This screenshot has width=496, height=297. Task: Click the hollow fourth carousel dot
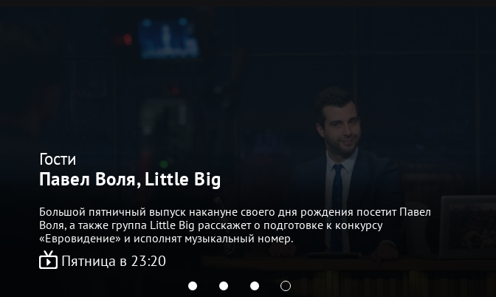click(286, 286)
